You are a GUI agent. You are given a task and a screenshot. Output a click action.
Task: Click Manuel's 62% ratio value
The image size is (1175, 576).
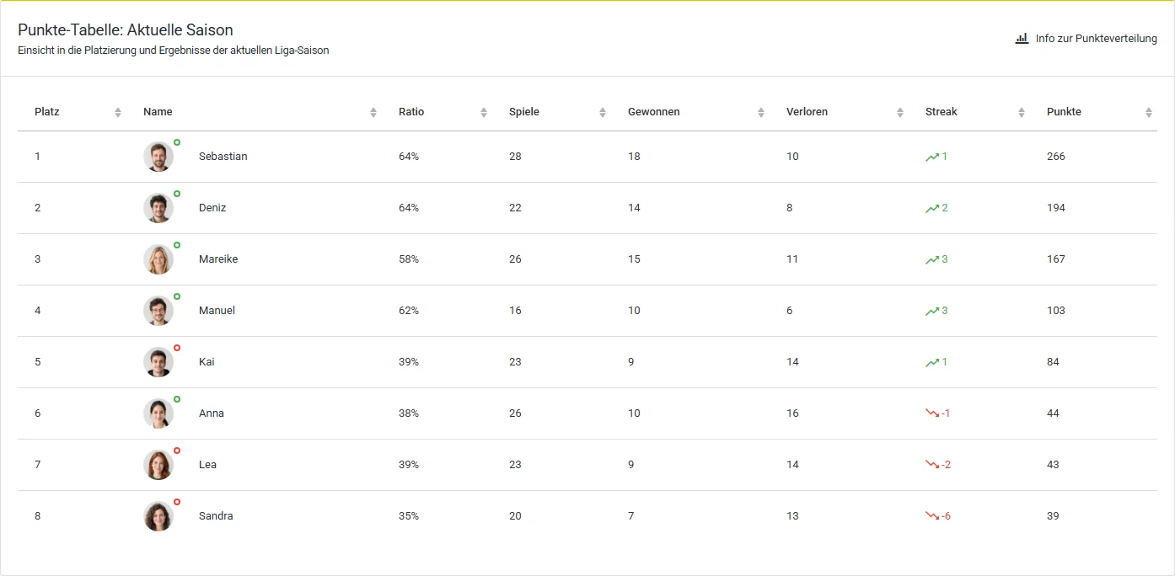tap(409, 311)
